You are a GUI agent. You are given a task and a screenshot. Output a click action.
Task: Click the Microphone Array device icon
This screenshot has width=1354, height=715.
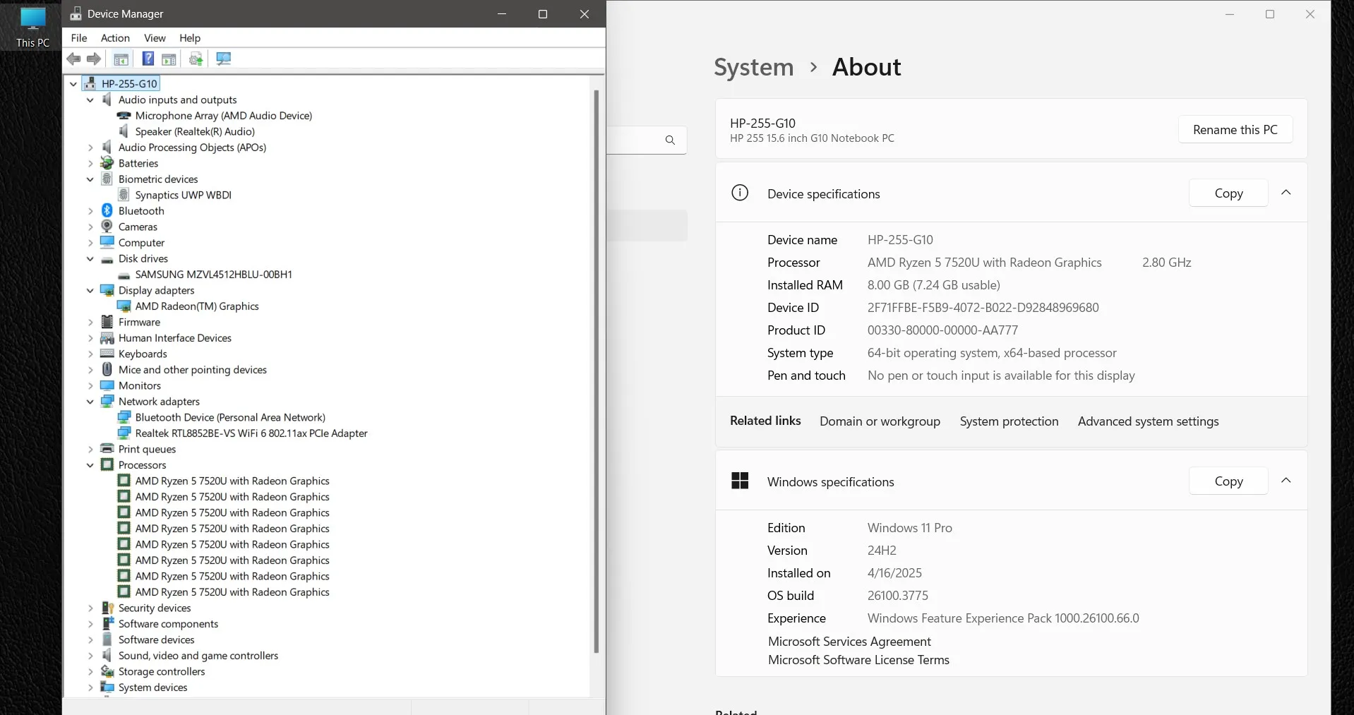[x=124, y=116]
